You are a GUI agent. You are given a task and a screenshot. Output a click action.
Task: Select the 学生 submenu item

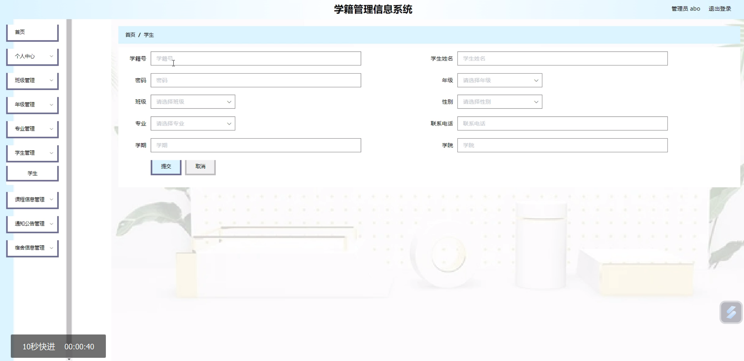[32, 174]
